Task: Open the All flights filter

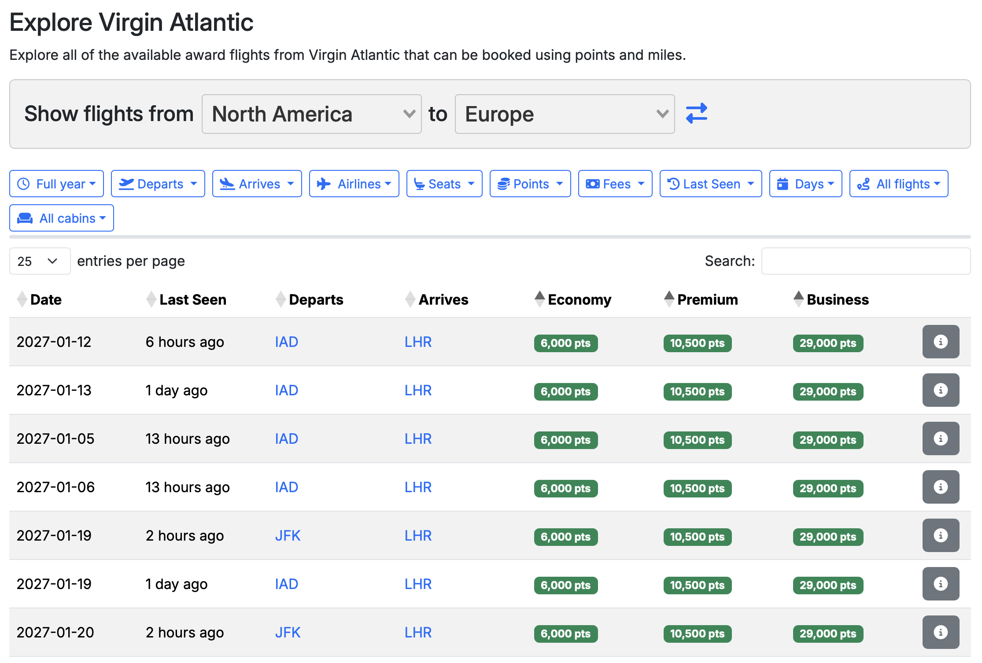Action: [x=899, y=184]
